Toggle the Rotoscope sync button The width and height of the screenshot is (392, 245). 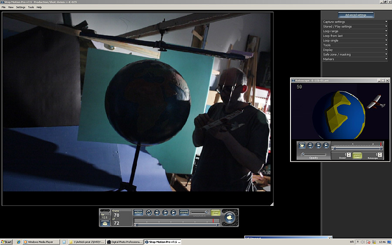pyautogui.click(x=357, y=155)
